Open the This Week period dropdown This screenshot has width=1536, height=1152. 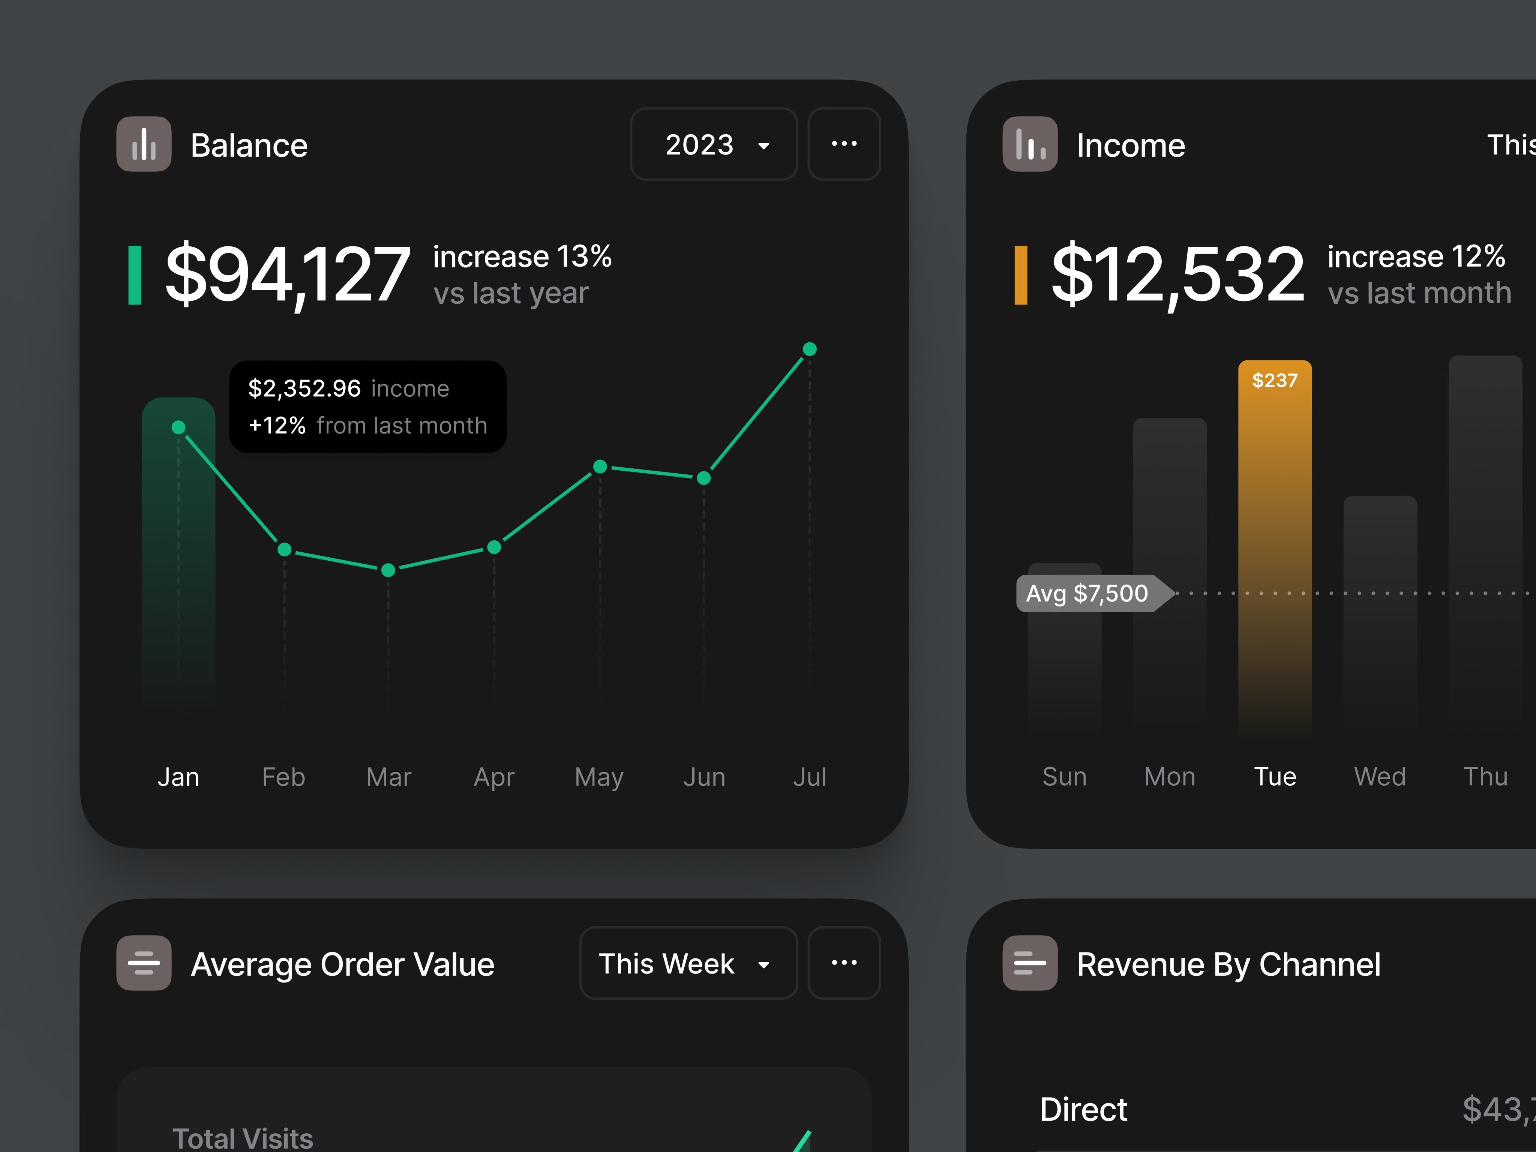point(688,964)
